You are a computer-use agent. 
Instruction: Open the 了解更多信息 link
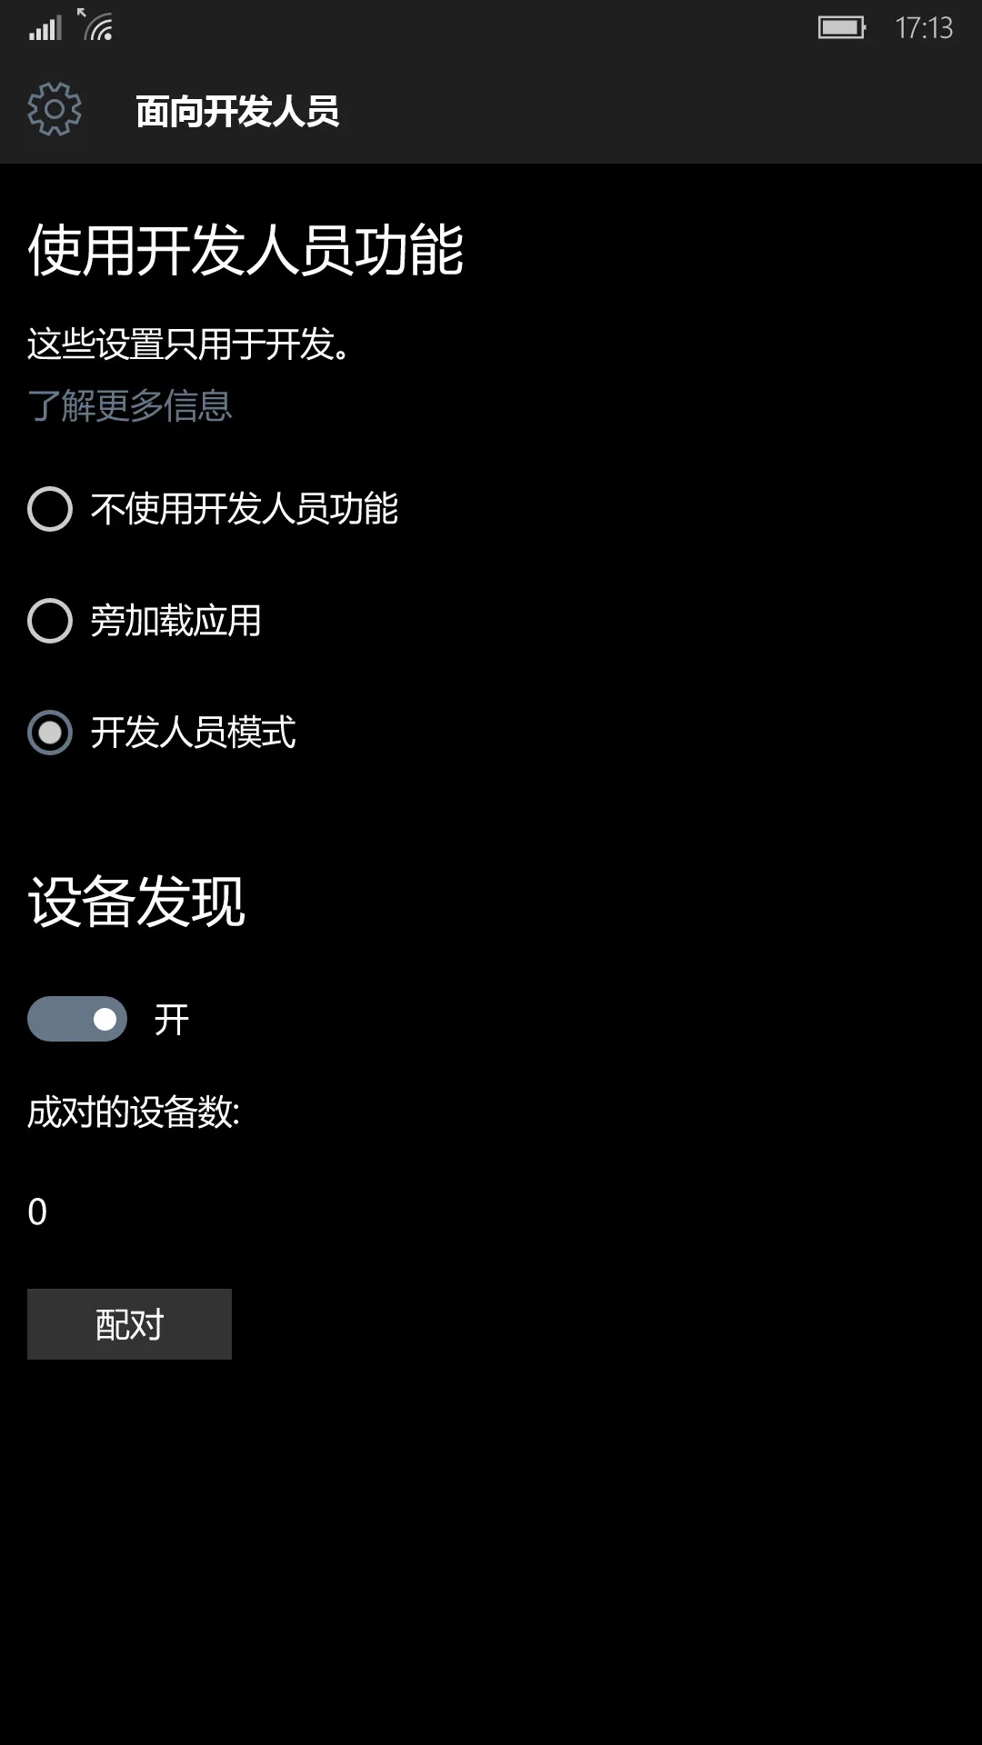click(130, 405)
